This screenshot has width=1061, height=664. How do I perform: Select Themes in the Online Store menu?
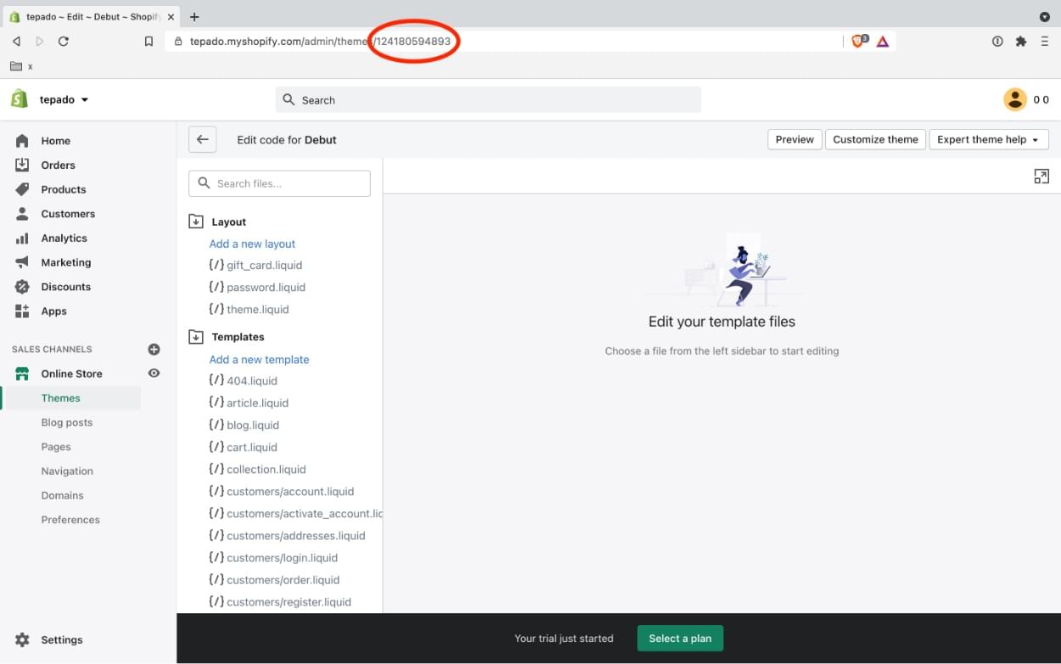tap(60, 397)
